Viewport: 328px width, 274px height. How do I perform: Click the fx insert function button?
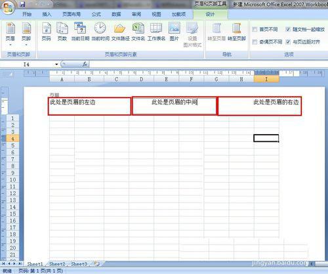tap(85, 64)
